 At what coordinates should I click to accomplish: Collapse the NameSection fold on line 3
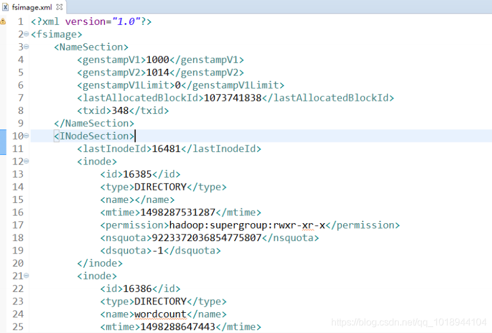(26, 47)
